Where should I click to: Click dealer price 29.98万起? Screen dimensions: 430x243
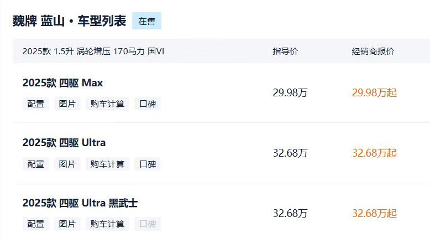374,93
